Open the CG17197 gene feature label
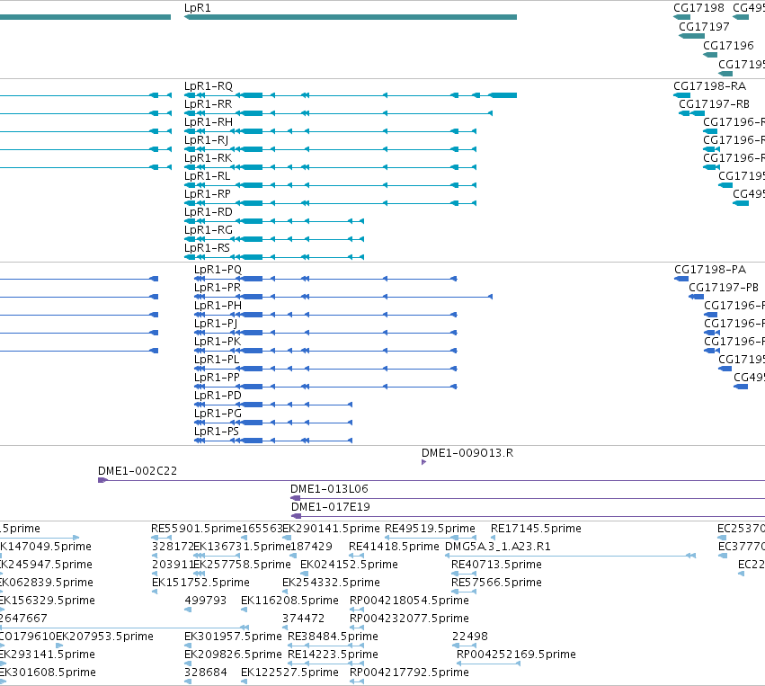Screen dimensions: 765x686 coord(704,27)
